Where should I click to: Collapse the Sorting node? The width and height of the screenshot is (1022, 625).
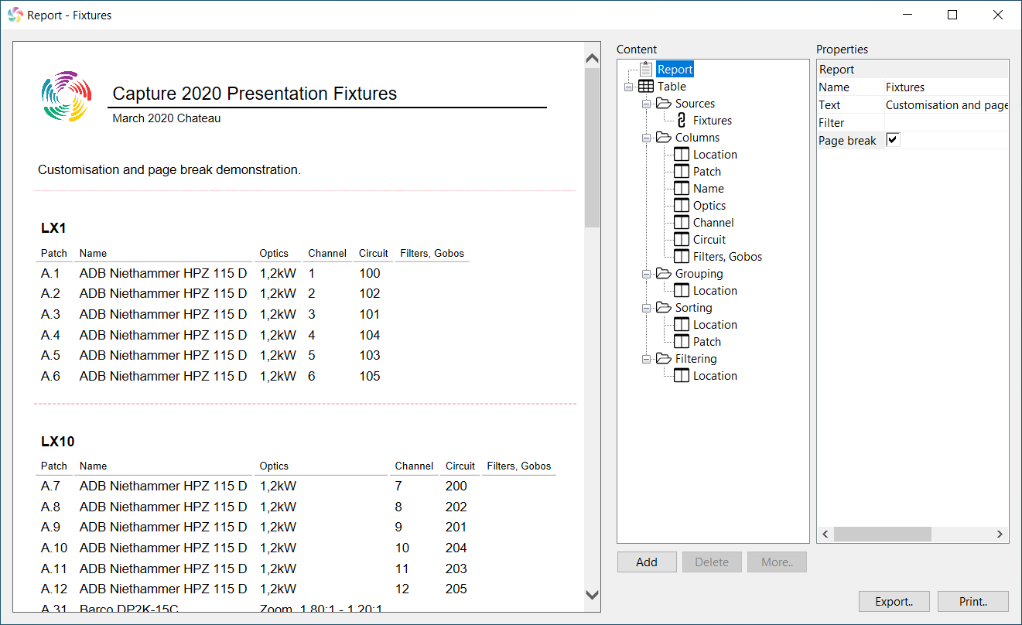(646, 308)
